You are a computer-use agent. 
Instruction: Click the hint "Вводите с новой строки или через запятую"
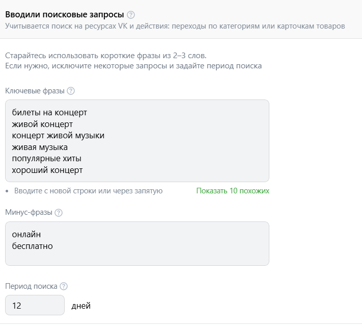point(88,191)
